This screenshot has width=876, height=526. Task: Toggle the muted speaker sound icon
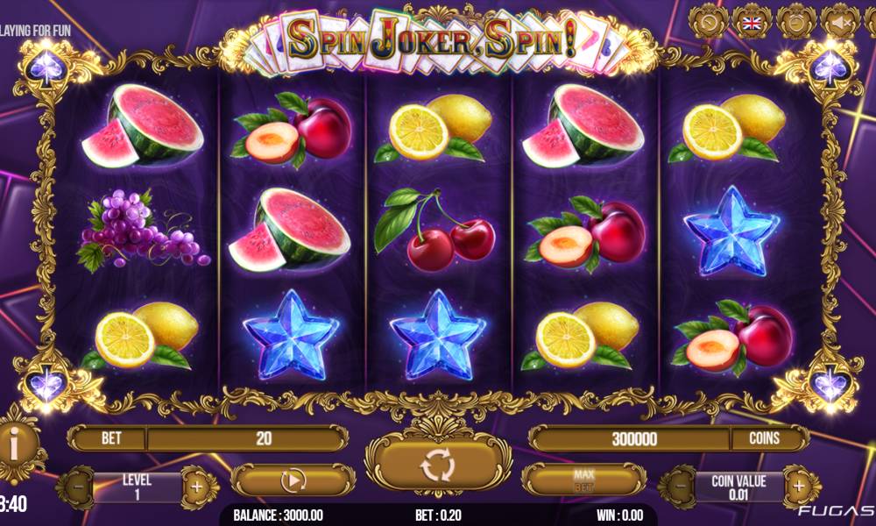click(x=840, y=23)
